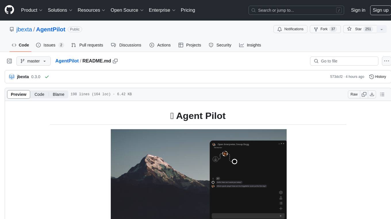The image size is (391, 219).
Task: Switch to the Pull requests tab
Action: click(87, 45)
